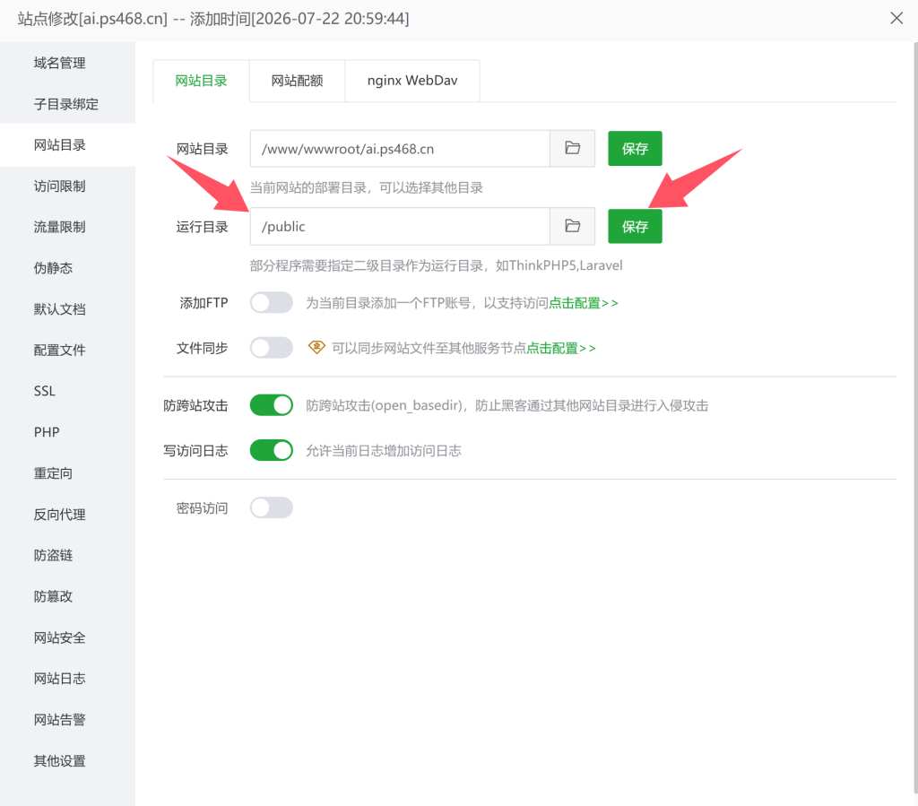Open 防篡改 settings
Screen dimensions: 918x806
[67, 596]
